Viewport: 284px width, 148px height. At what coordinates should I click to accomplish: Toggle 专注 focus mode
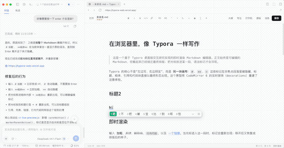239,18
